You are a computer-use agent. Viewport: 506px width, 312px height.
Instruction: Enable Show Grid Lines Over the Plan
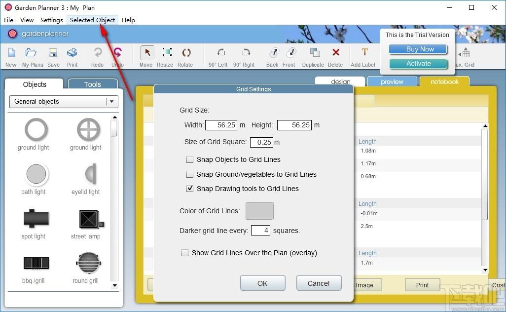coord(185,253)
